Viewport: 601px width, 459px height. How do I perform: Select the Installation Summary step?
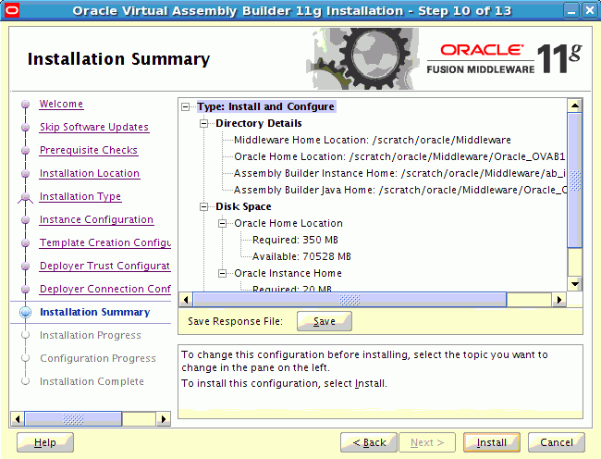coord(95,312)
